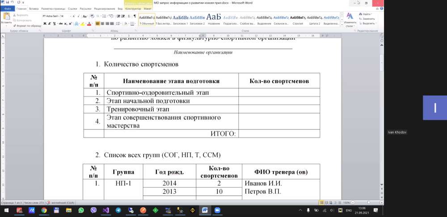Toggle Underline (Ч) formatting
447x217 pixels.
(54, 23)
